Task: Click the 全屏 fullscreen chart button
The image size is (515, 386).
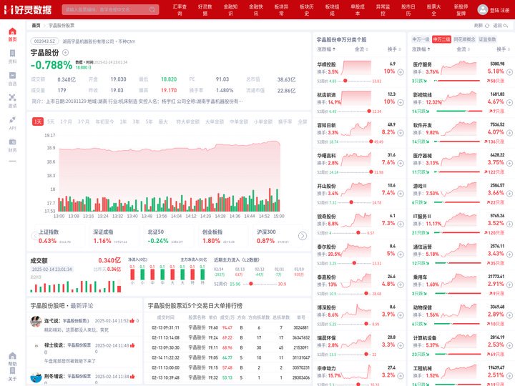Action: point(303,122)
